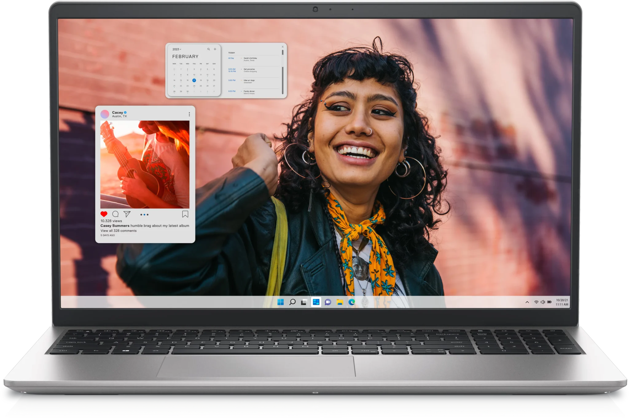
Task: Launch Microsoft Edge from the taskbar
Action: [352, 302]
